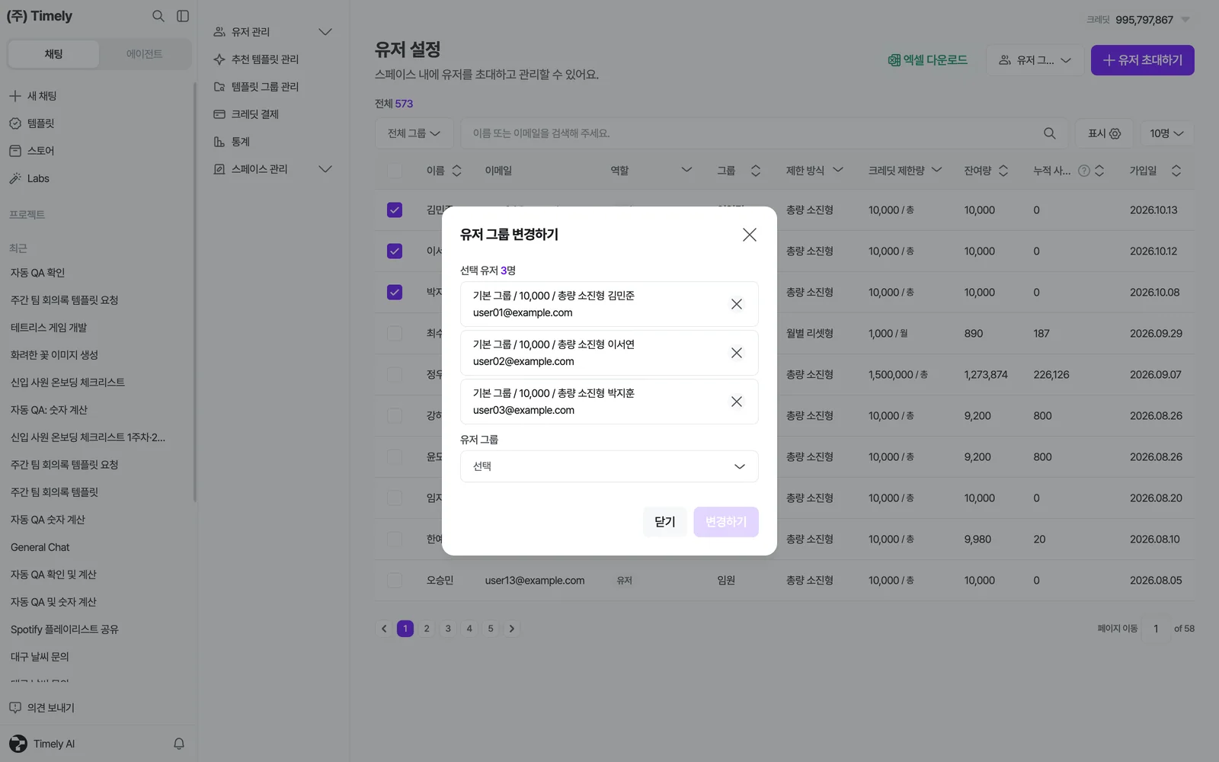Open 크레딧 결제 menu
Image resolution: width=1219 pixels, height=762 pixels.
247,114
